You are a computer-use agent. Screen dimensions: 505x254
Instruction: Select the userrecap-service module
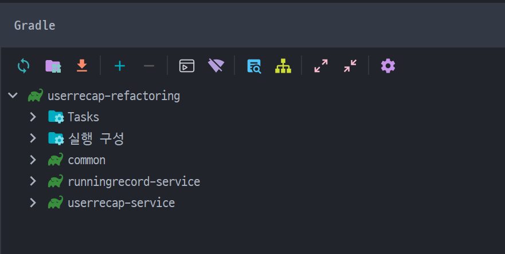[121, 203]
